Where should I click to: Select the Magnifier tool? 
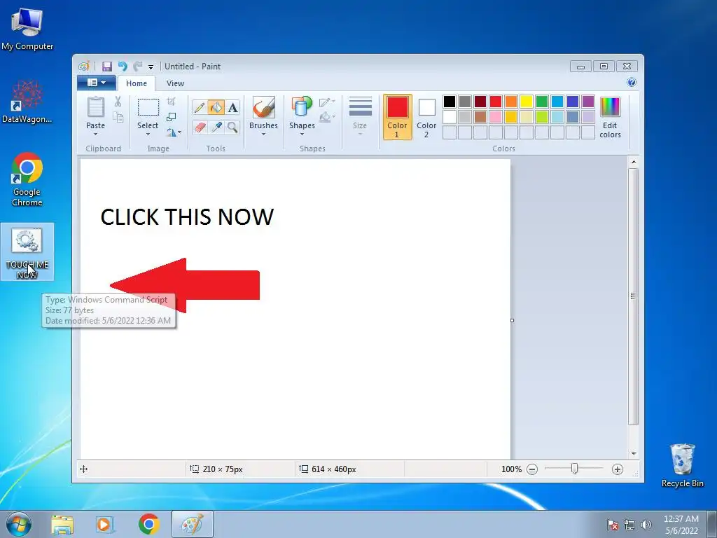(232, 127)
